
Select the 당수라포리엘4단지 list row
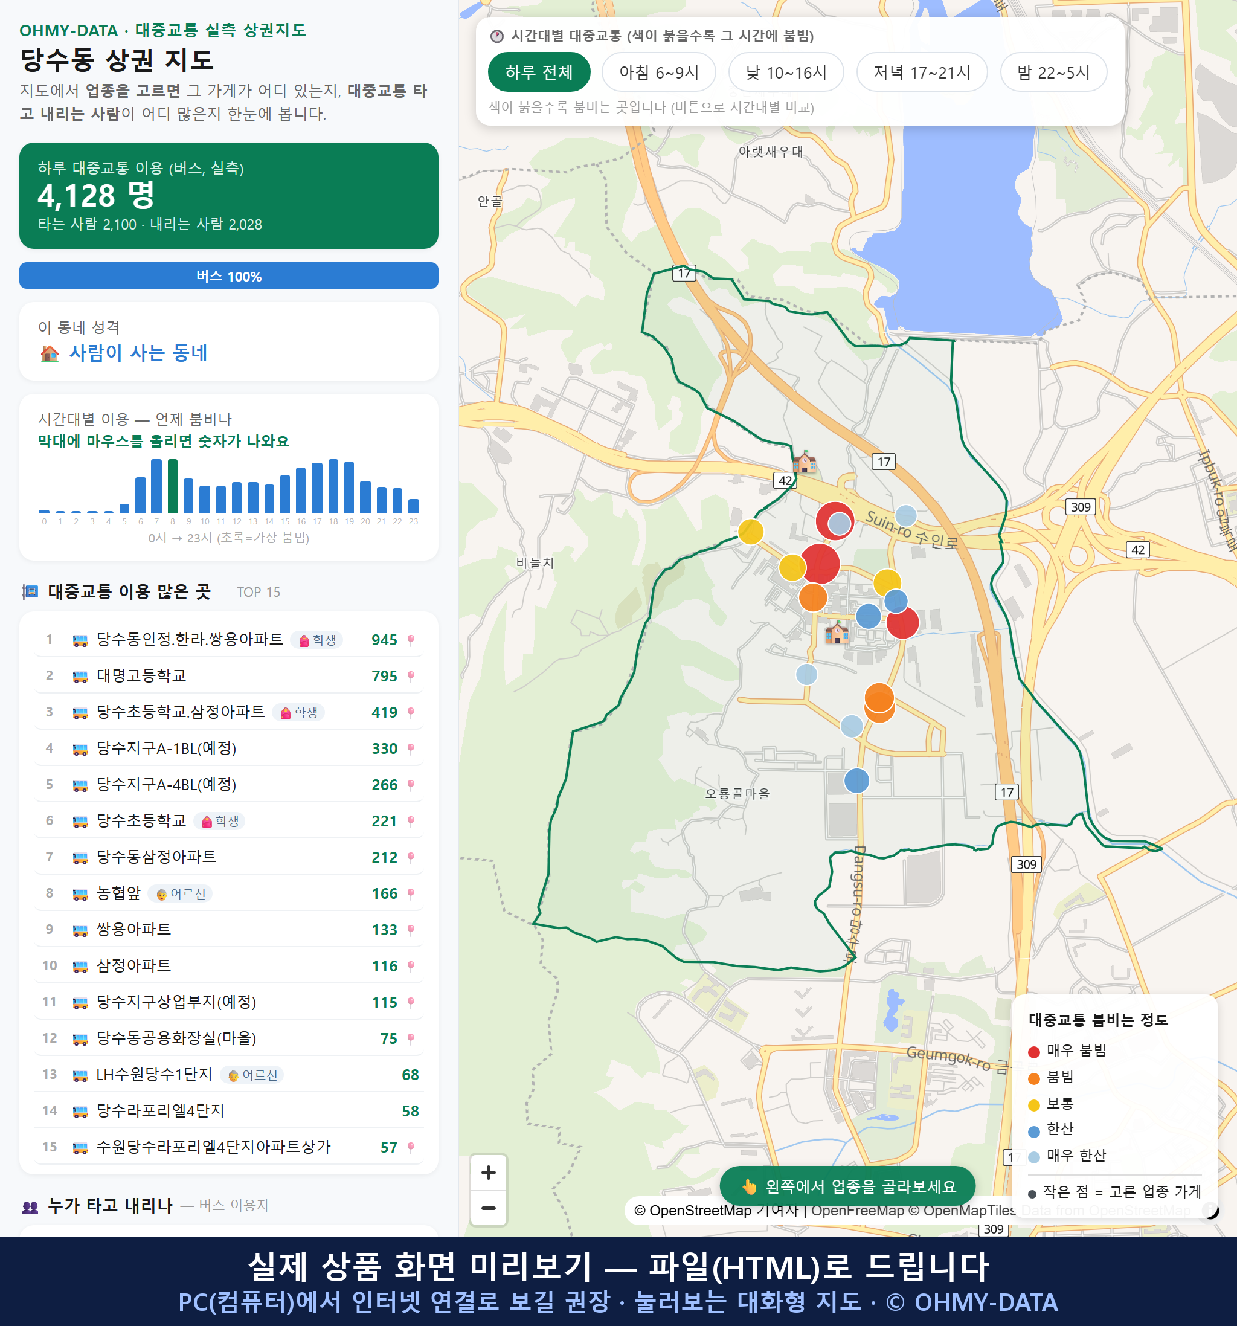pos(229,1111)
